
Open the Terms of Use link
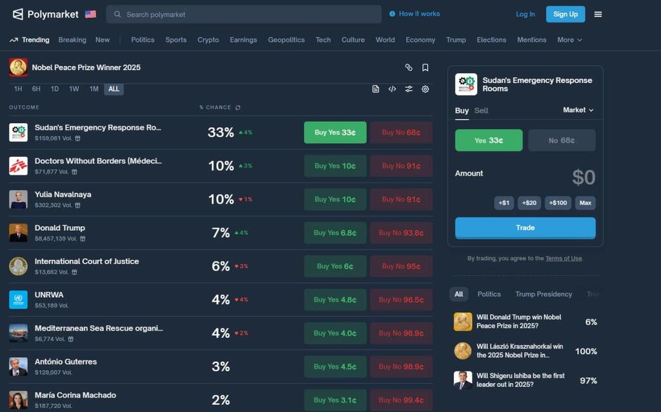[x=563, y=259]
